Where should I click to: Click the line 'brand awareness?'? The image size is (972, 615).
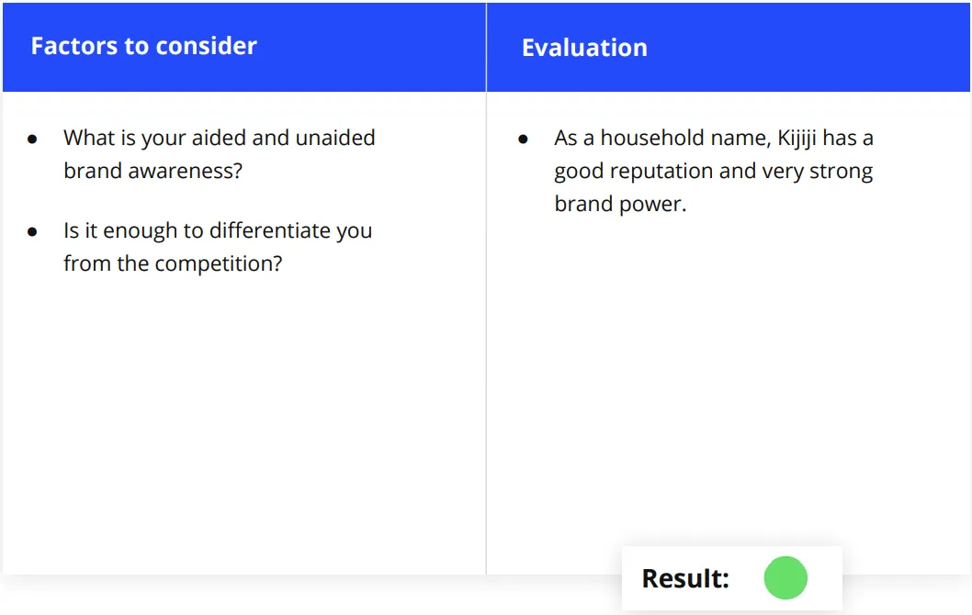click(x=153, y=171)
